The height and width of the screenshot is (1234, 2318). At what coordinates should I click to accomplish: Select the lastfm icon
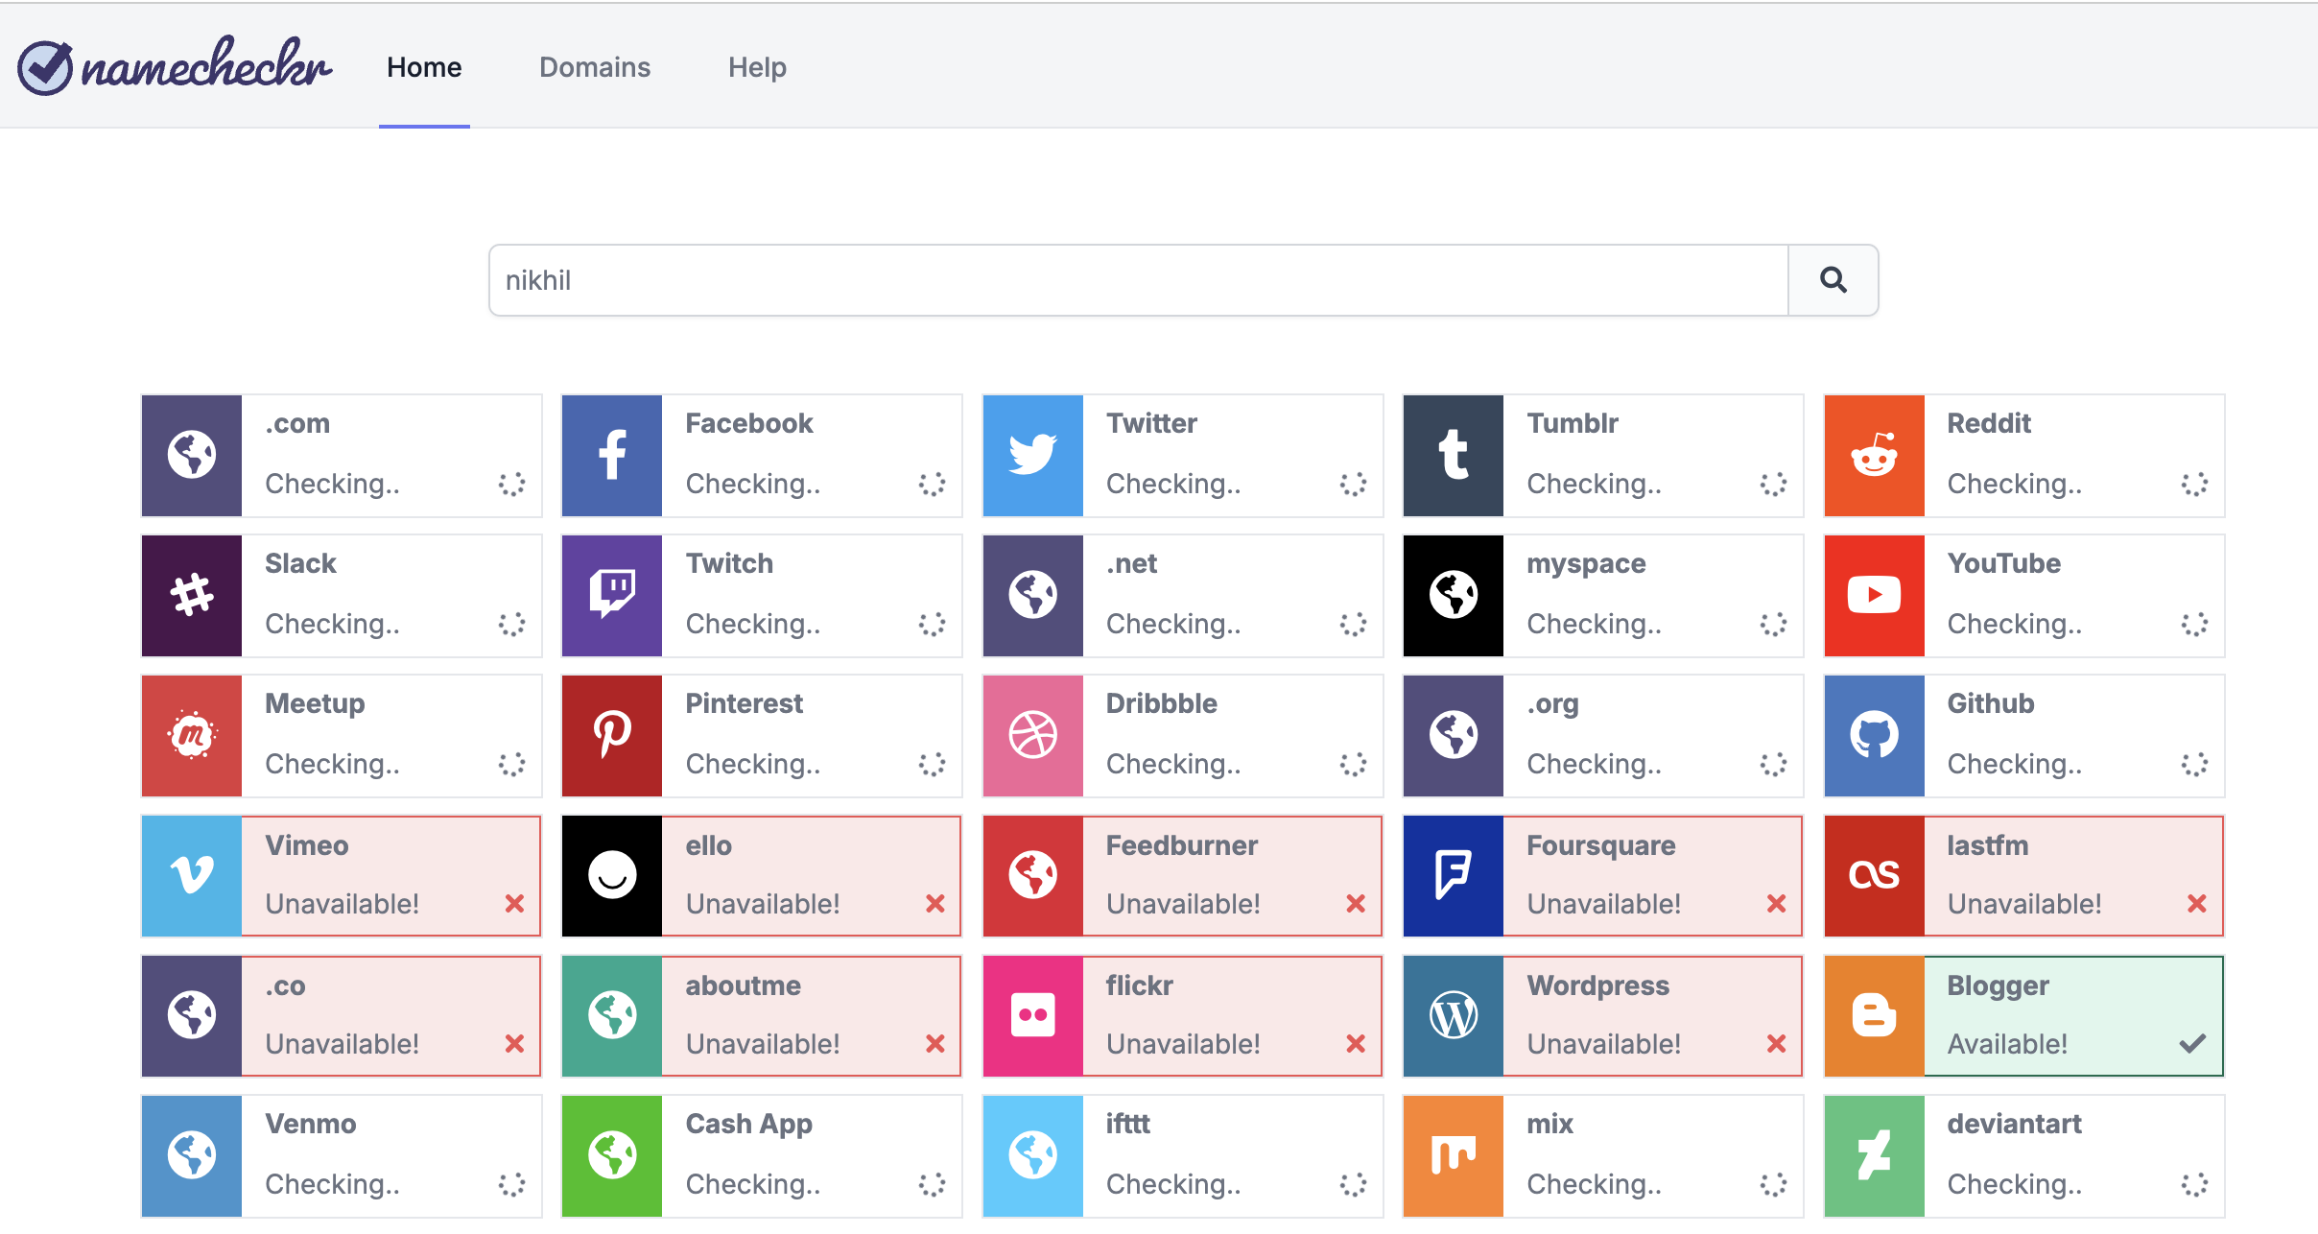pyautogui.click(x=1875, y=876)
